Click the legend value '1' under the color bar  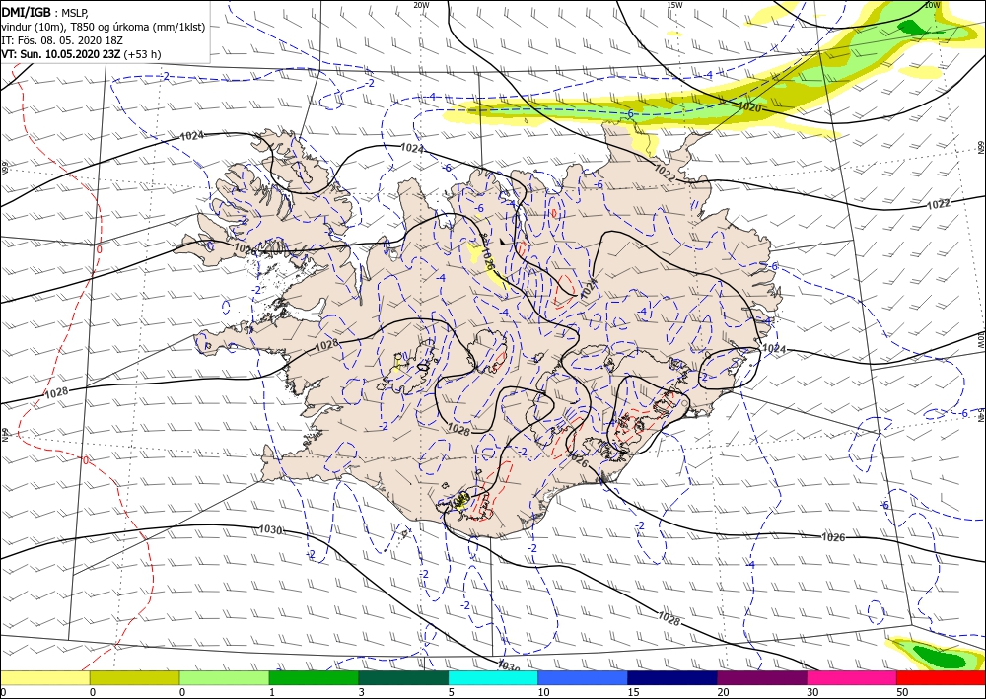[272, 692]
